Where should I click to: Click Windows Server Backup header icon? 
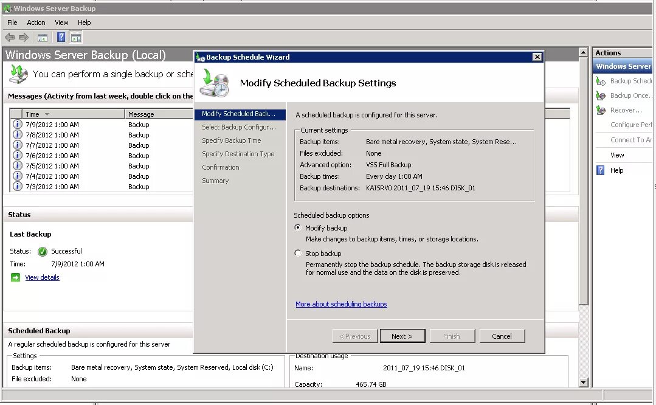[x=18, y=74]
